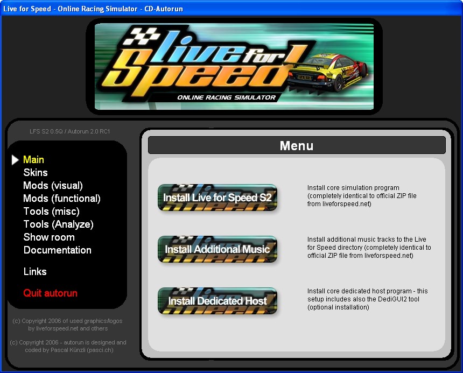
Task: Go to Tools (misc)
Action: click(x=51, y=212)
